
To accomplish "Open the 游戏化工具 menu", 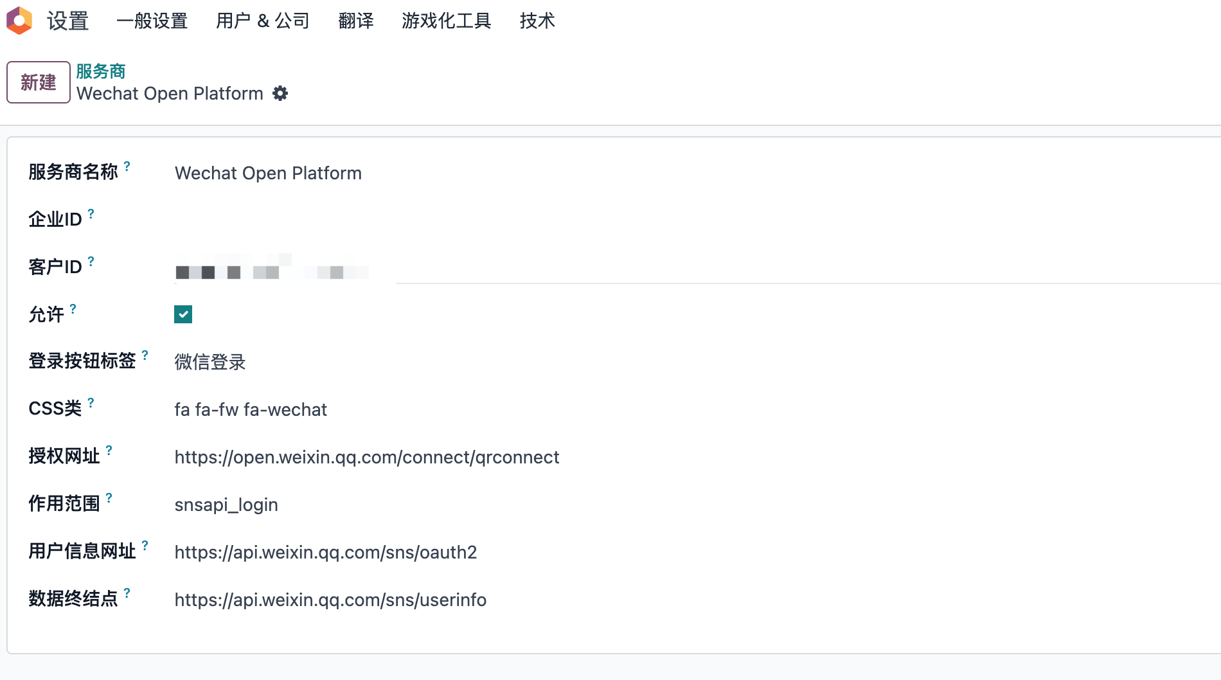I will (x=446, y=21).
